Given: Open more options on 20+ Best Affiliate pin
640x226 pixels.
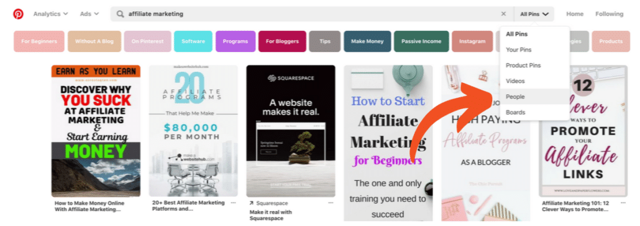Looking at the screenshot, I should [x=233, y=202].
